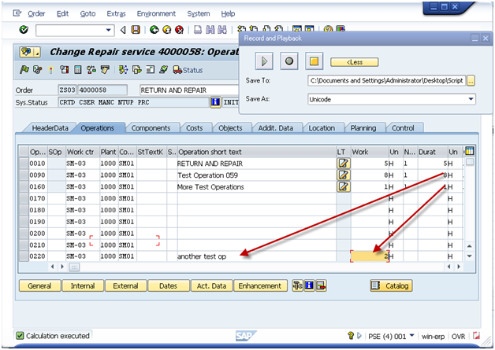
Task: Click the Find Next binoculars icon
Action: coord(222,30)
